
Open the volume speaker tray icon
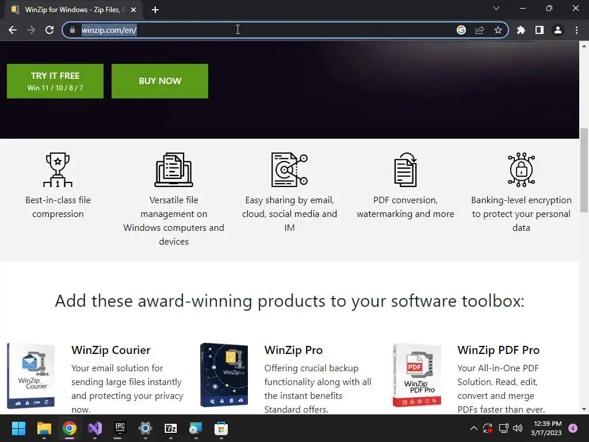pyautogui.click(x=518, y=428)
